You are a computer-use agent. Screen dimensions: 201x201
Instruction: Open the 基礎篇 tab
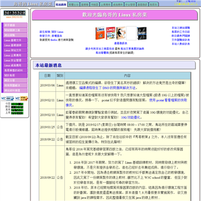pyautogui.click(x=85, y=4)
